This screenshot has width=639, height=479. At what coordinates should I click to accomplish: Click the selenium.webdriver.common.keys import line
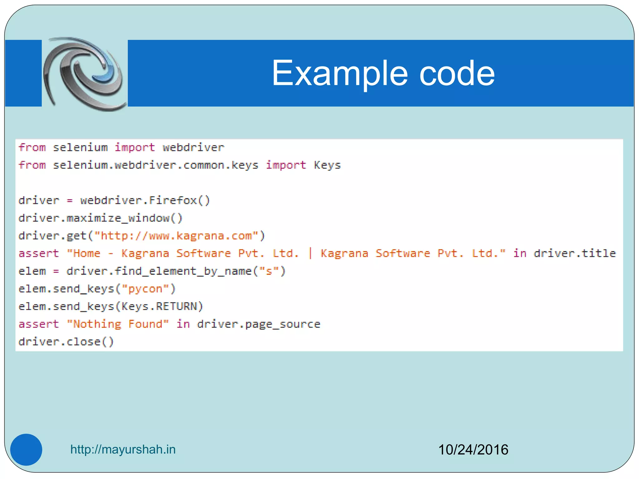[180, 165]
